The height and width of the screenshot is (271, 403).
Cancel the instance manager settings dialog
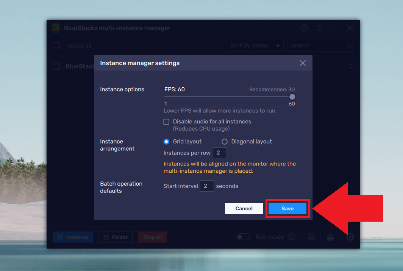(244, 208)
